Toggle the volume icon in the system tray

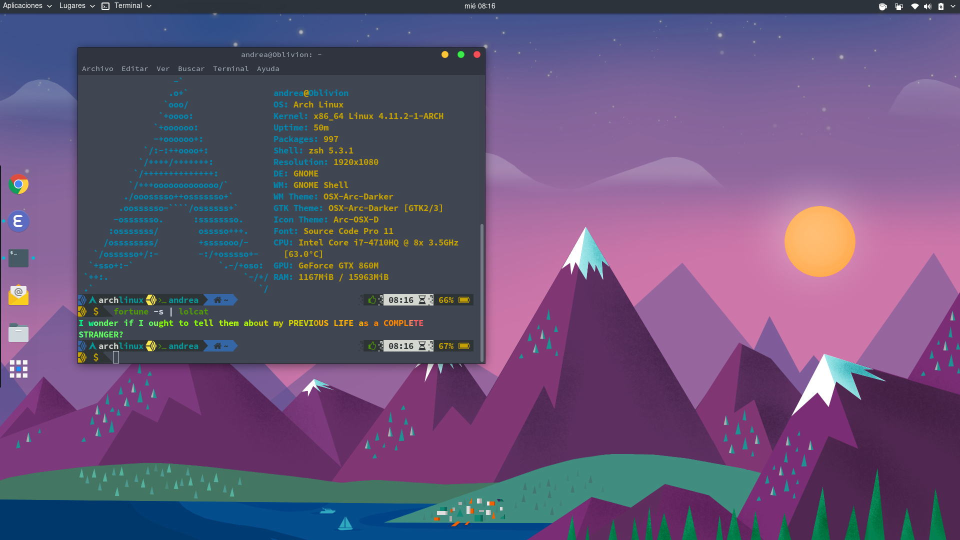pos(928,6)
